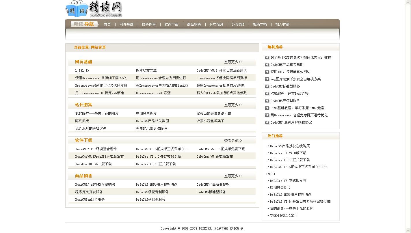Click arrow icon beside 使用XHTML按标准重构网站
This screenshot has height=233, width=411.
[x=267, y=72]
